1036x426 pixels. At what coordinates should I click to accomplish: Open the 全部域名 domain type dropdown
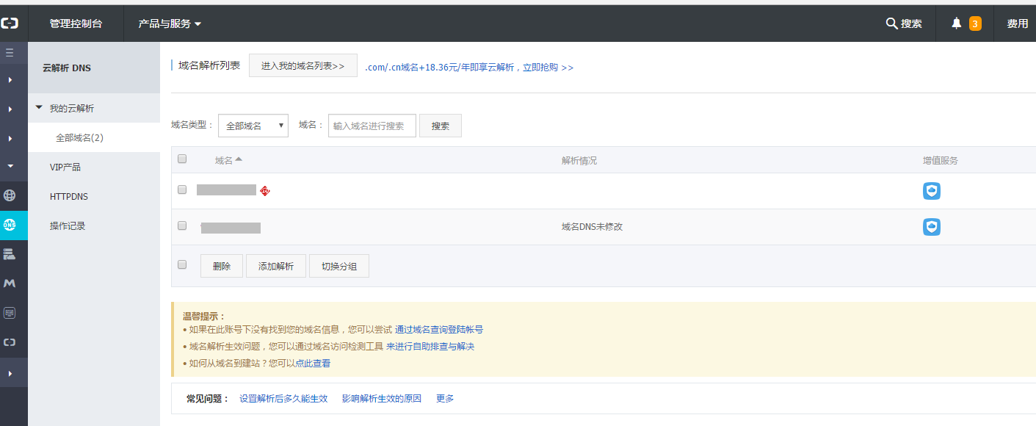[x=253, y=126]
